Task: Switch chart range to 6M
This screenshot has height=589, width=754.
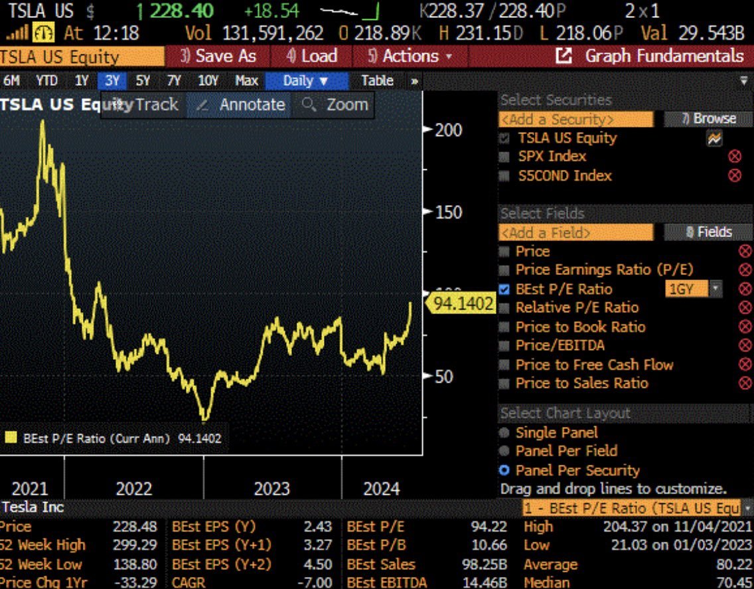Action: pos(11,81)
